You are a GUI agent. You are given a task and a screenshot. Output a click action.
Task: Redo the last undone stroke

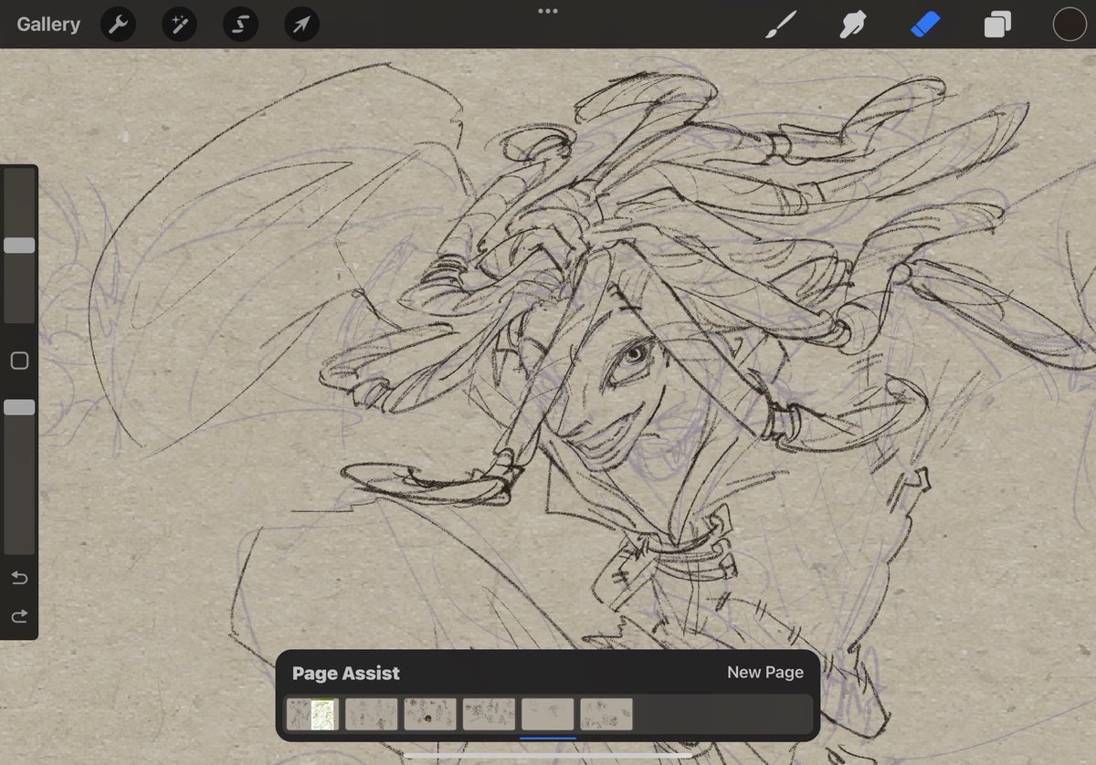tap(19, 617)
